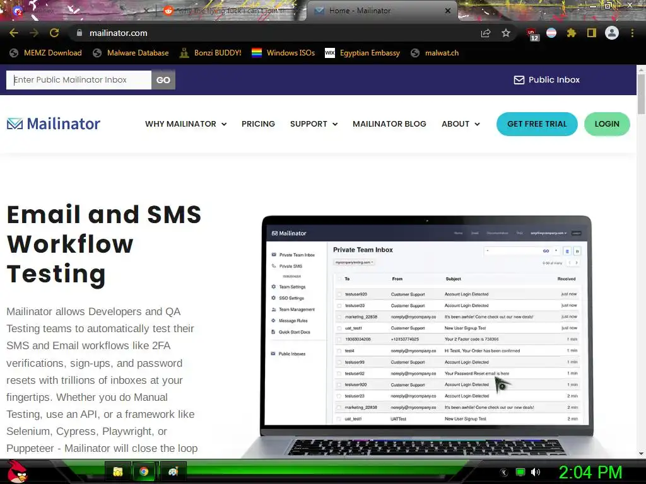Expand the ABOUT dropdown menu
The image size is (646, 484).
(461, 124)
